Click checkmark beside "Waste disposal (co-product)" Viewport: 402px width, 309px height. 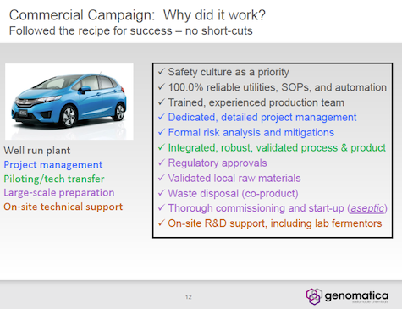point(162,193)
